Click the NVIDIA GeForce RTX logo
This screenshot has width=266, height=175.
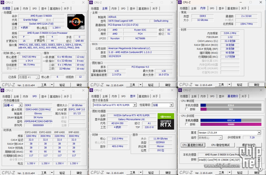click(x=166, y=121)
